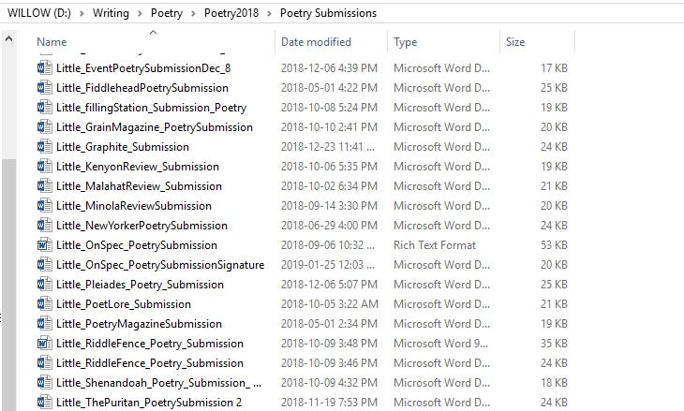Sort files by Date modified column header
Image resolution: width=684 pixels, height=411 pixels.
click(x=316, y=42)
